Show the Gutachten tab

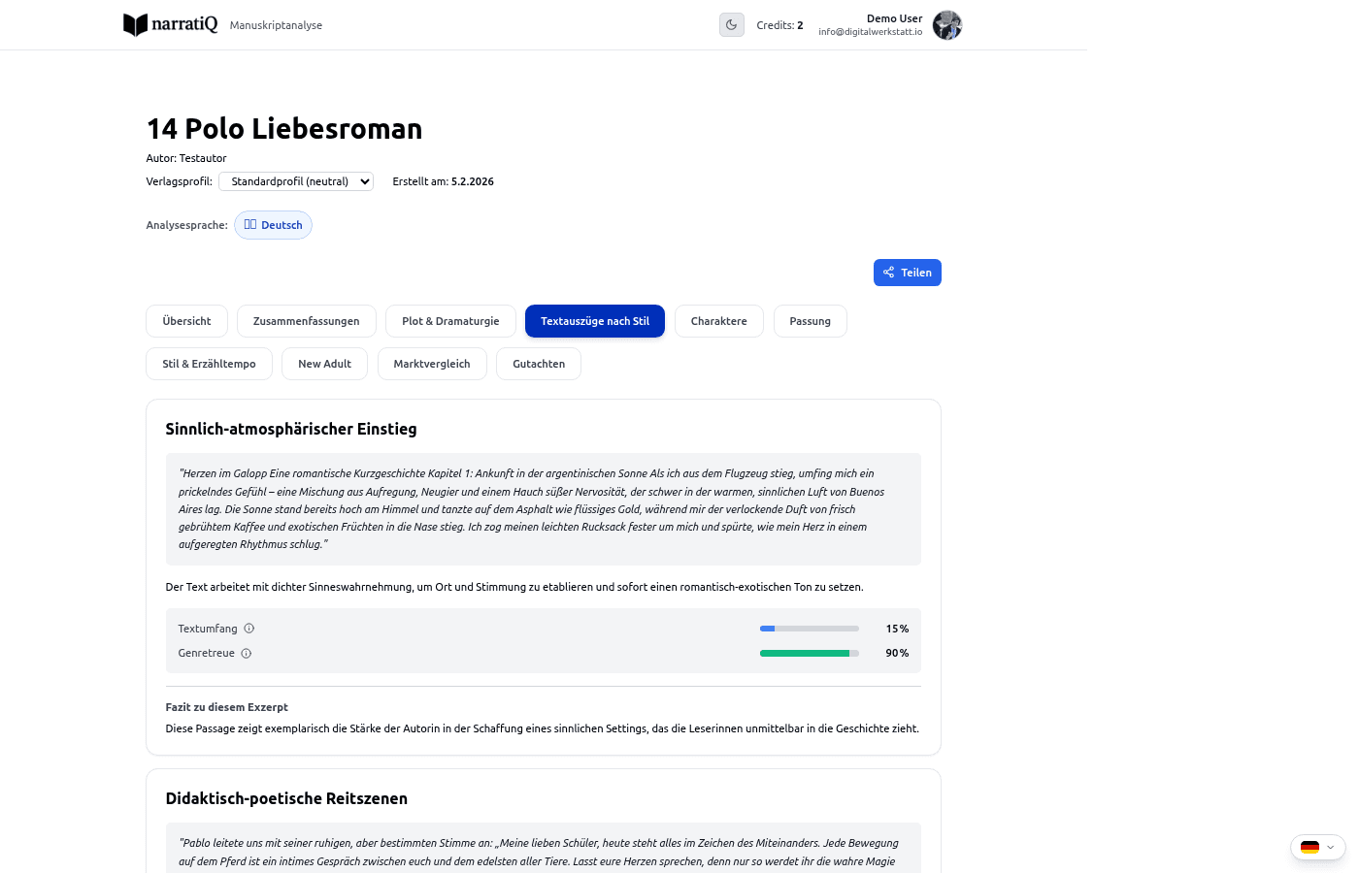pyautogui.click(x=539, y=364)
